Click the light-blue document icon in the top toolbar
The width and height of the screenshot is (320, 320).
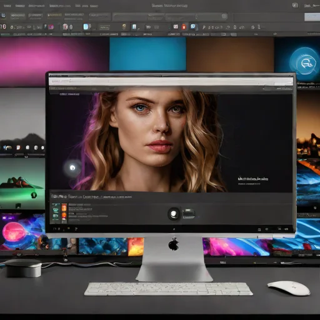click(86, 27)
